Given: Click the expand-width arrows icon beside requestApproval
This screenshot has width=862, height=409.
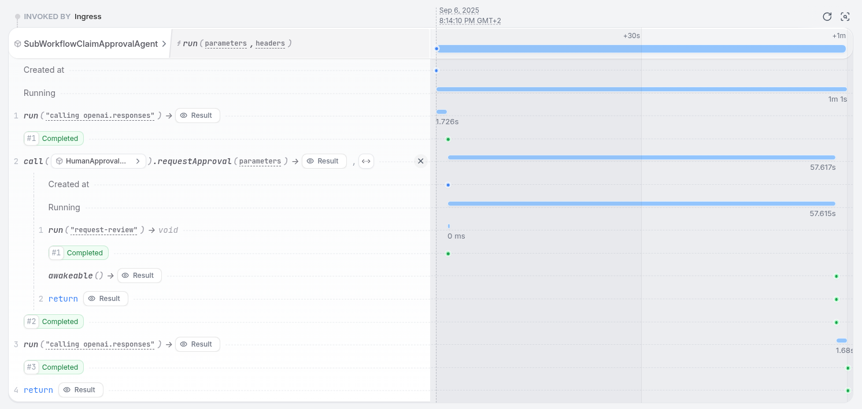Looking at the screenshot, I should point(366,161).
